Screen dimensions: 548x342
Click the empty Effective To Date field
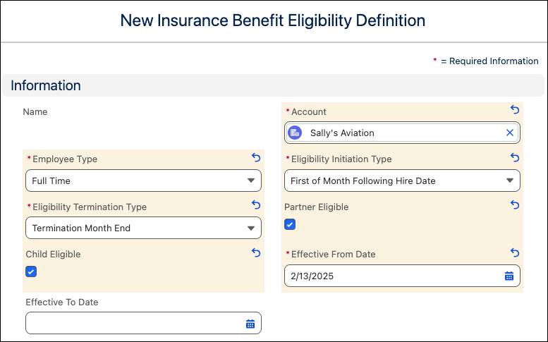tap(134, 324)
